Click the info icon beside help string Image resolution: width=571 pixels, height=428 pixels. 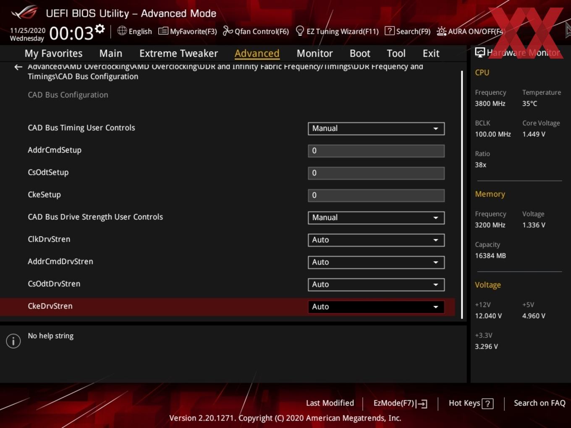(13, 341)
